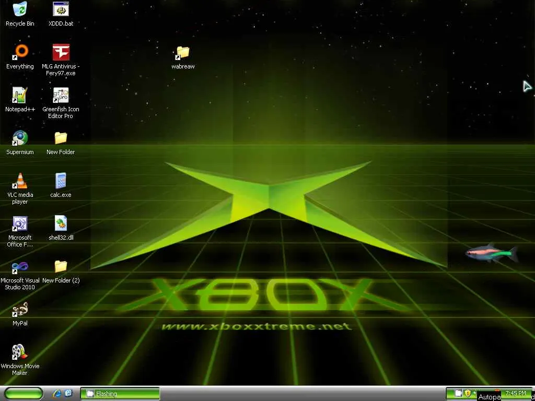This screenshot has height=401, width=535.
Task: Switch to the Flashing taskbar window
Action: tap(120, 394)
